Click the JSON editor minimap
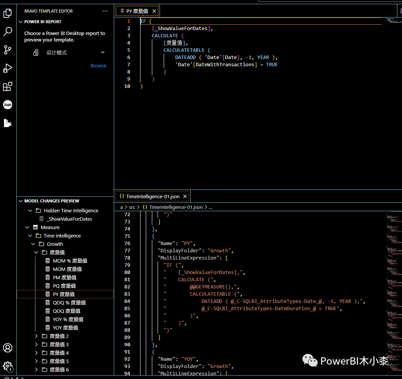The width and height of the screenshot is (402, 379). [394, 292]
